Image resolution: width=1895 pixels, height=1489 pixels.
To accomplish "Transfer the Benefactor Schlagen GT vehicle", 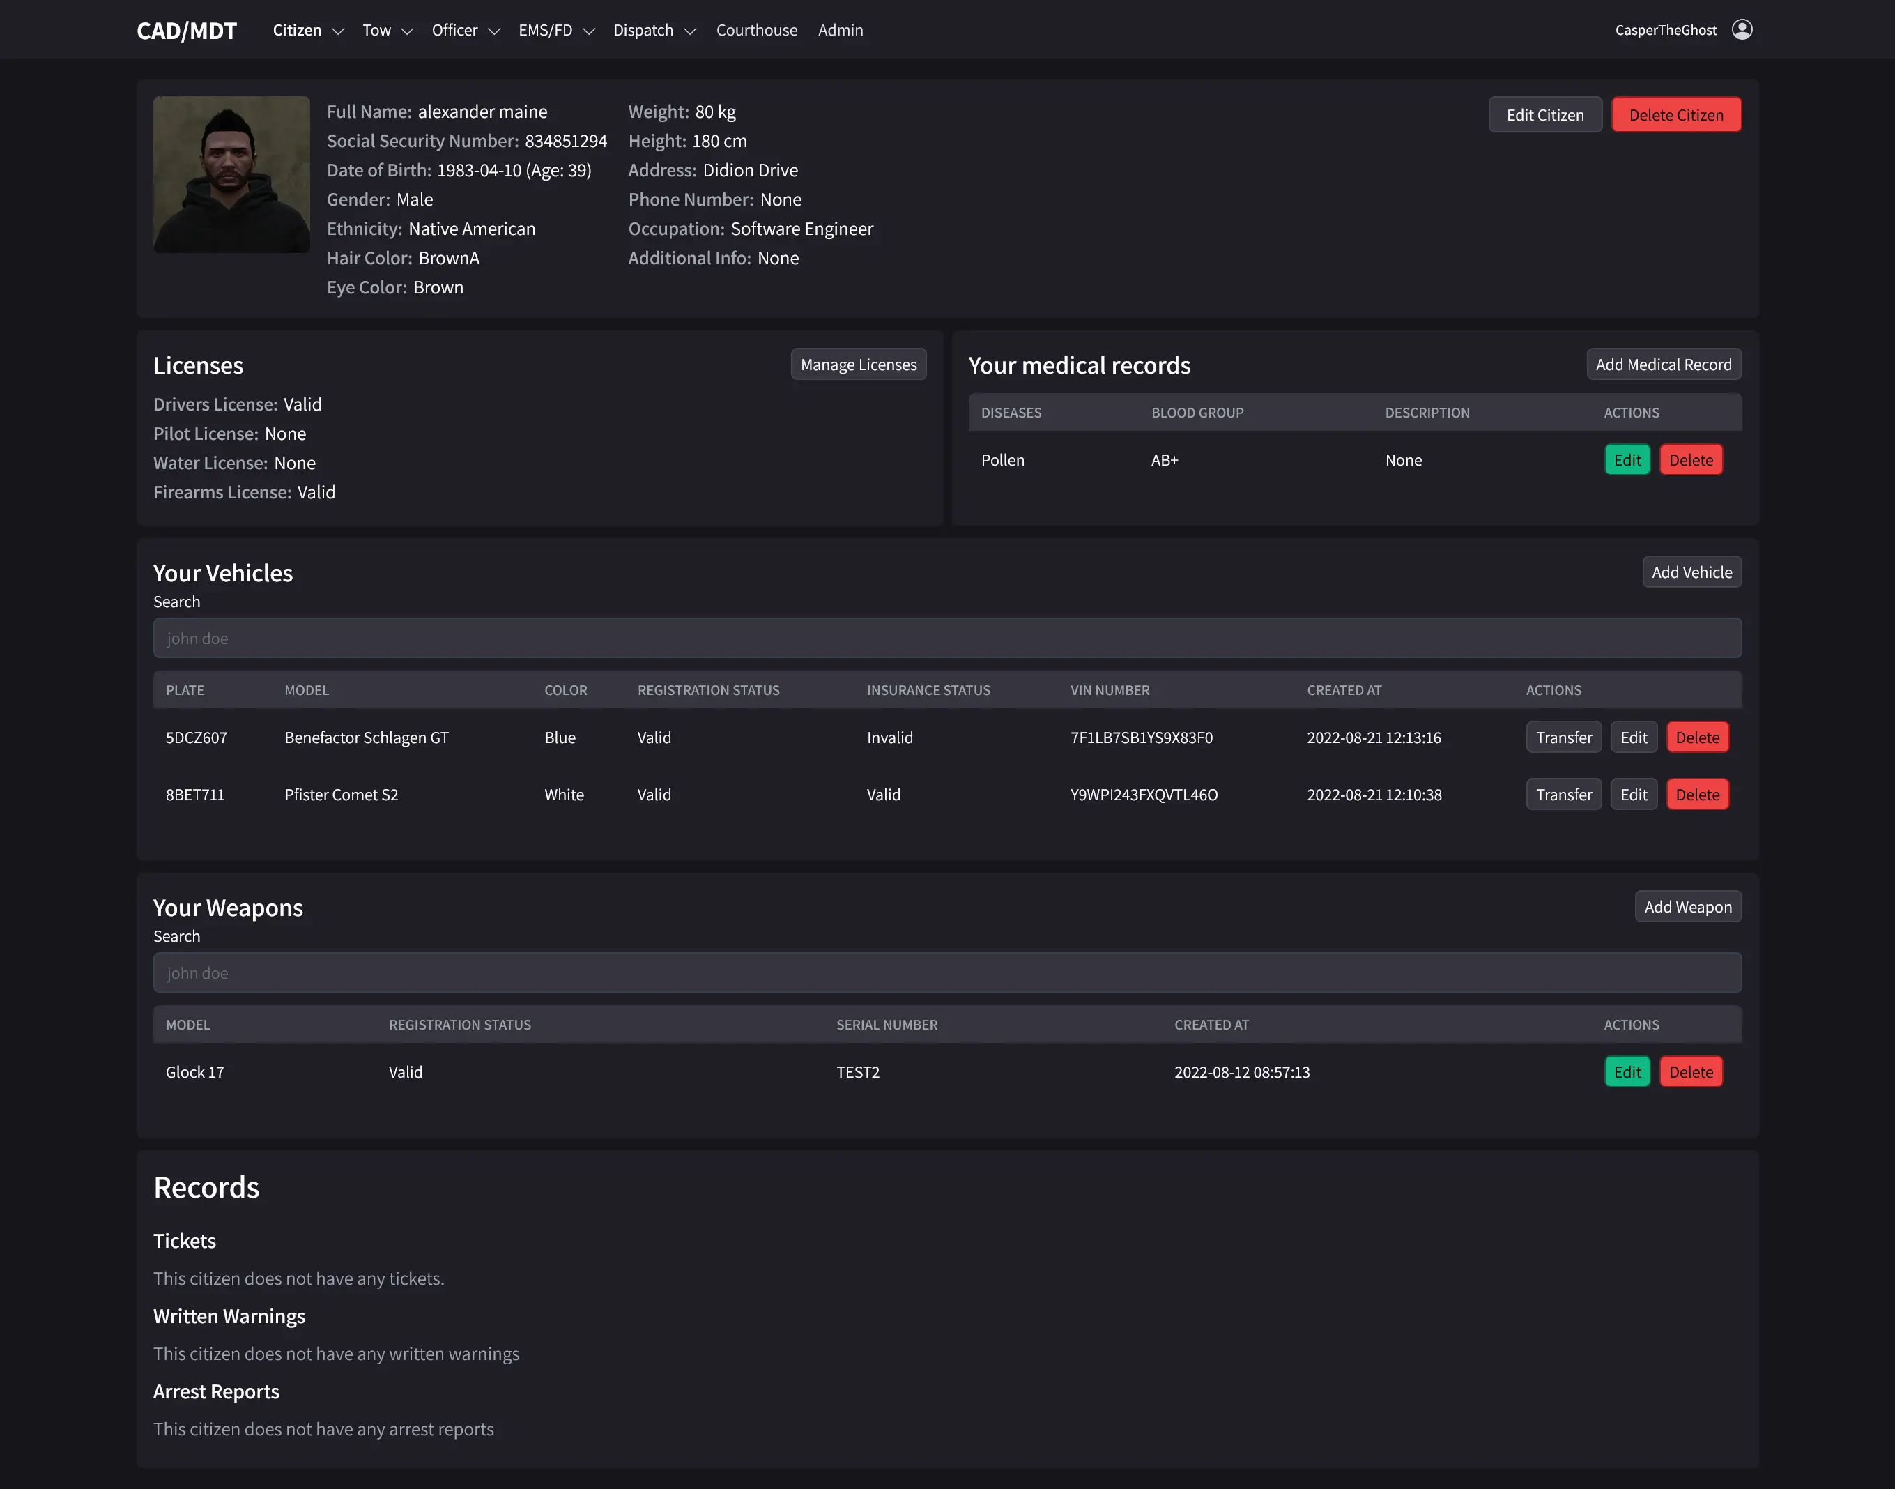I will click(x=1563, y=737).
